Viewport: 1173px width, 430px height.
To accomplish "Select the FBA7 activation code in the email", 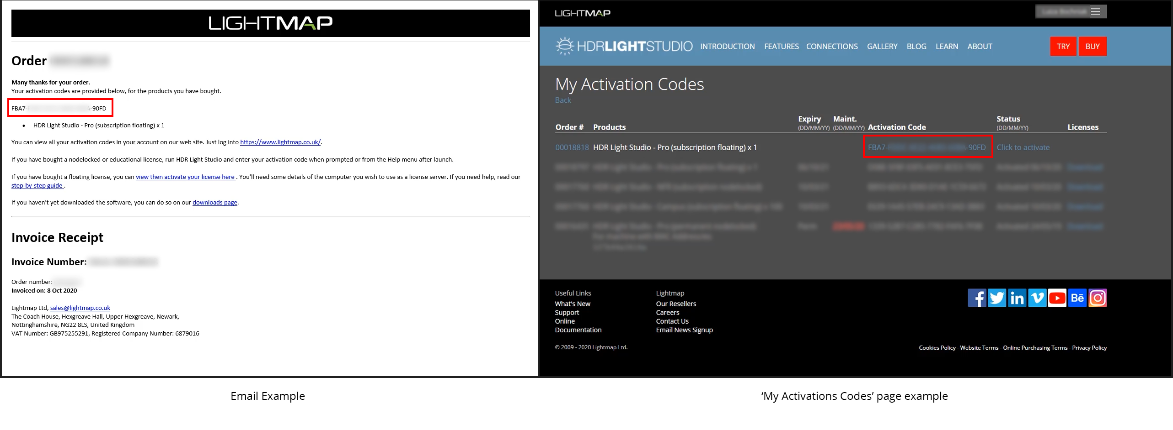I will point(59,108).
